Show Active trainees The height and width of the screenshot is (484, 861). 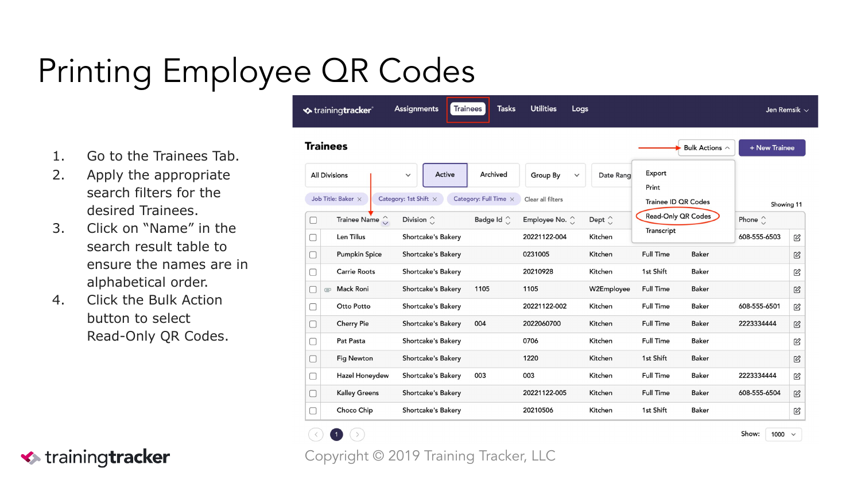point(445,175)
